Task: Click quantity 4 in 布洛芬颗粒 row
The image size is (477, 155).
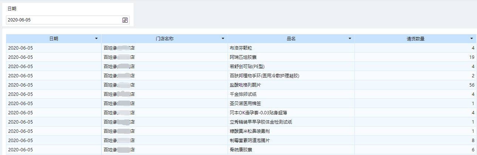Action: [x=473, y=48]
